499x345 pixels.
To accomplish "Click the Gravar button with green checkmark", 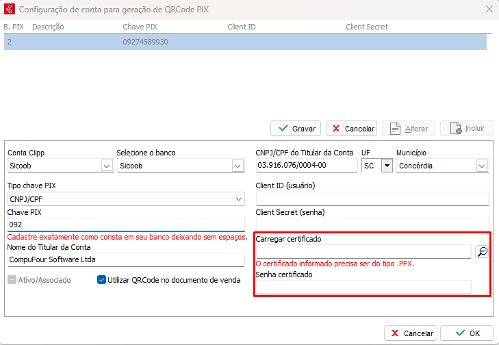I will pyautogui.click(x=296, y=128).
